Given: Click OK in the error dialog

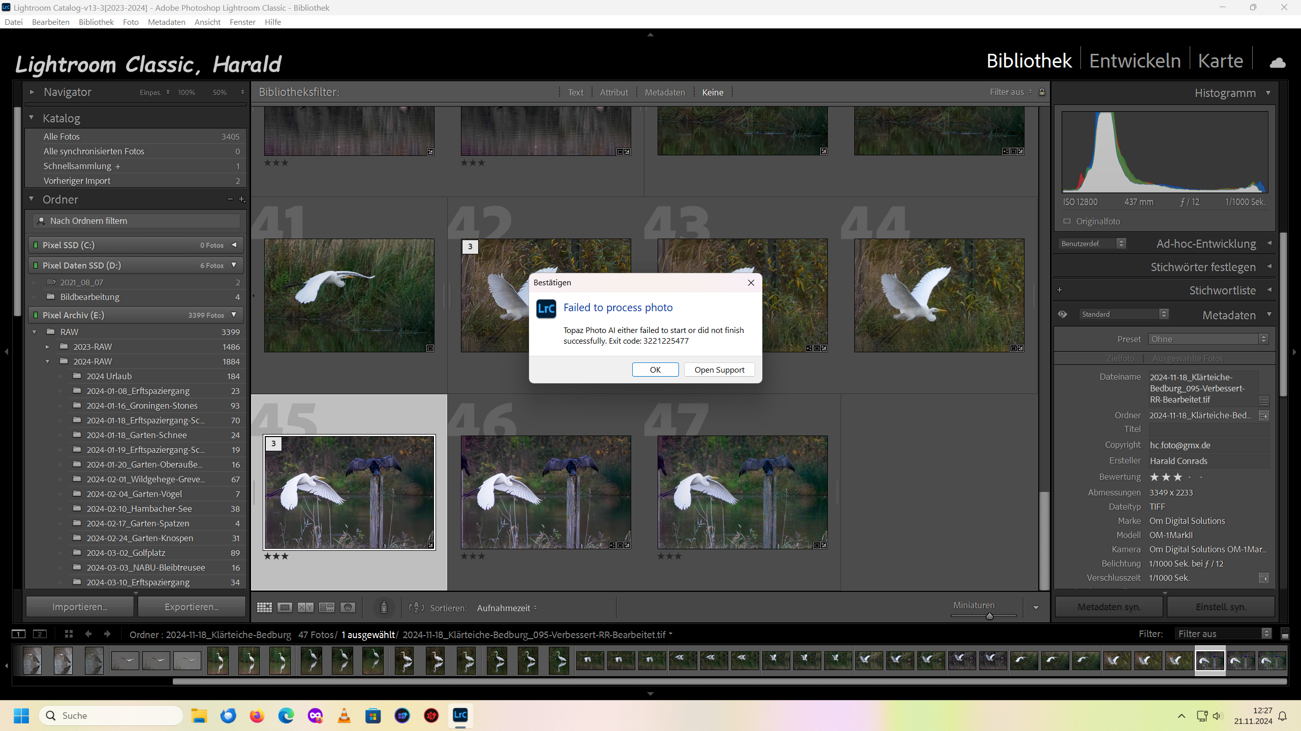Looking at the screenshot, I should pos(655,370).
